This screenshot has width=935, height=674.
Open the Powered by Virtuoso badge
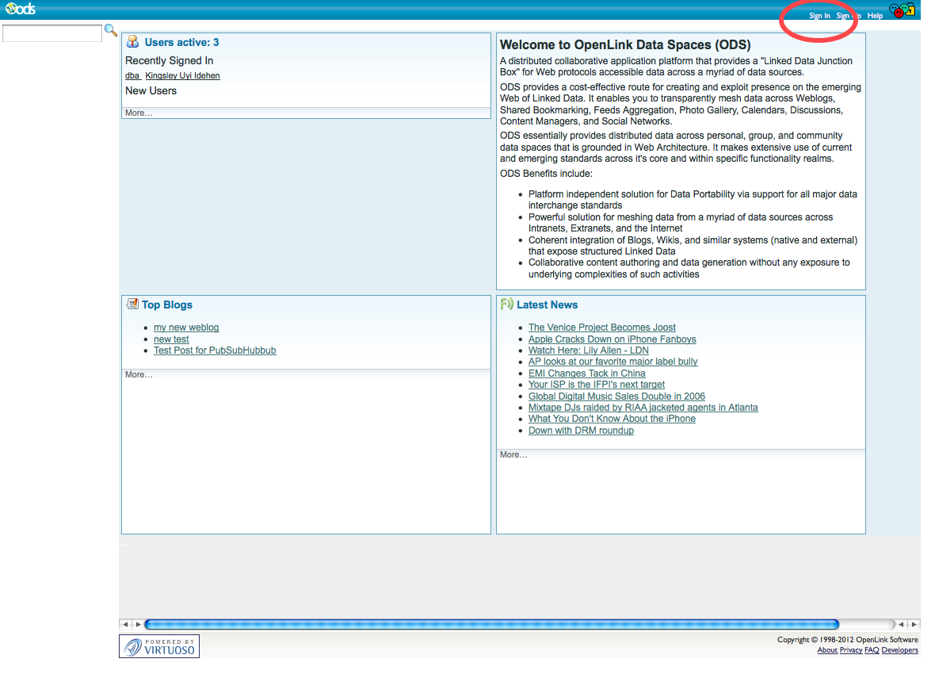click(159, 646)
